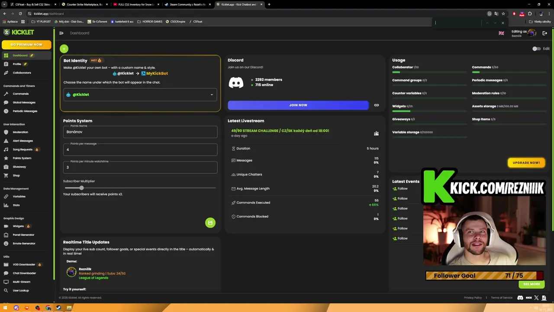Click the Widgets camera icon
The width and height of the screenshot is (554, 312).
tap(6, 226)
